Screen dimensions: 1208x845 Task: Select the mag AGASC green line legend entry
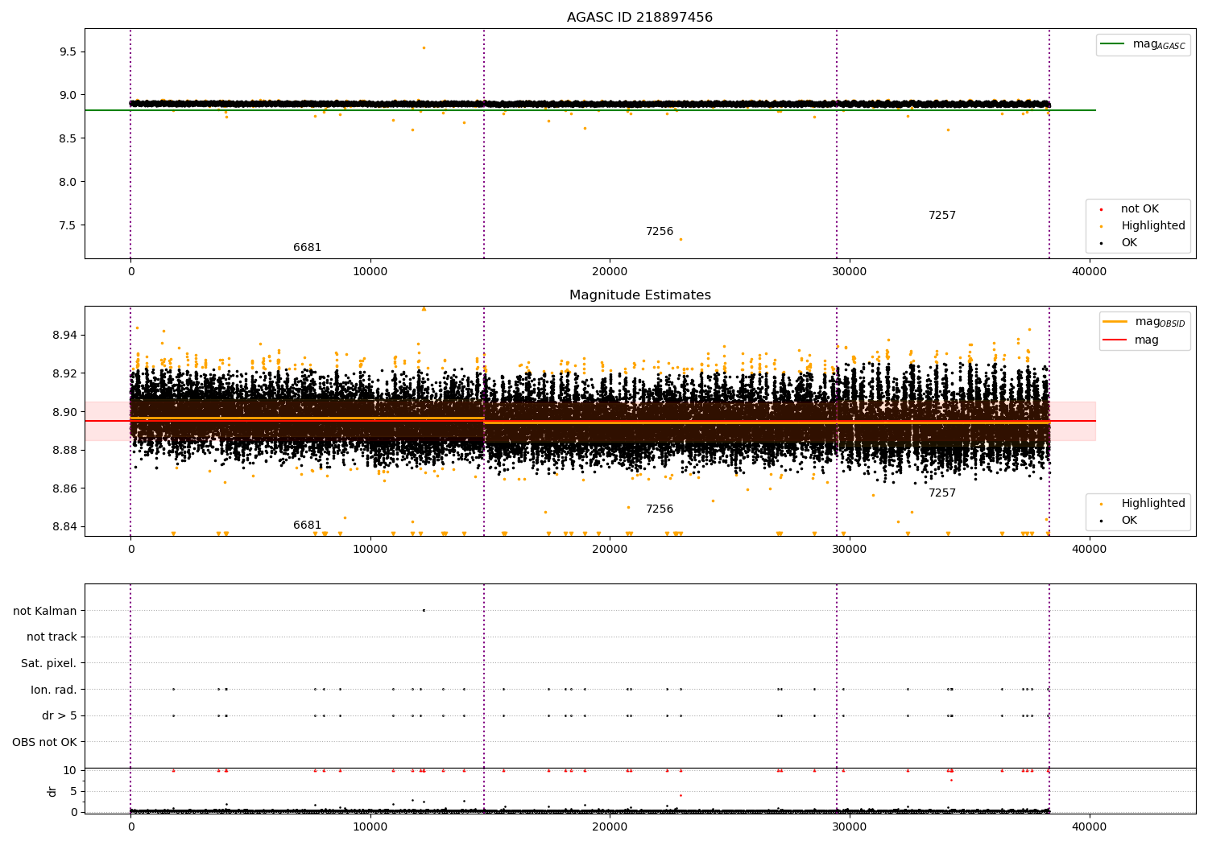tap(1143, 44)
